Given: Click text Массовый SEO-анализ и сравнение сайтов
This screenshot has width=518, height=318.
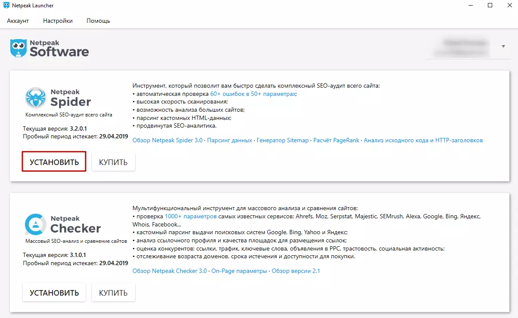Looking at the screenshot, I should (76, 242).
